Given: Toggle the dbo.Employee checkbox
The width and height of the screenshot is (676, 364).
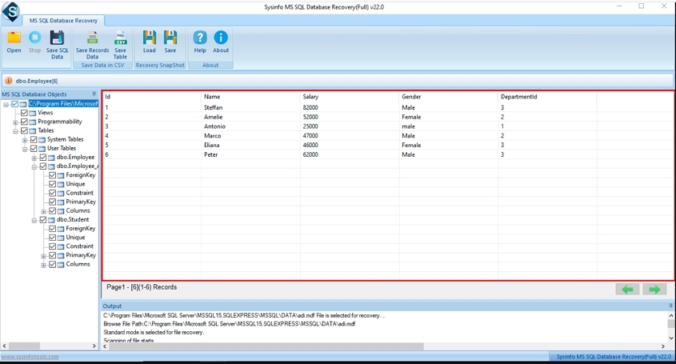Looking at the screenshot, I should tap(43, 158).
